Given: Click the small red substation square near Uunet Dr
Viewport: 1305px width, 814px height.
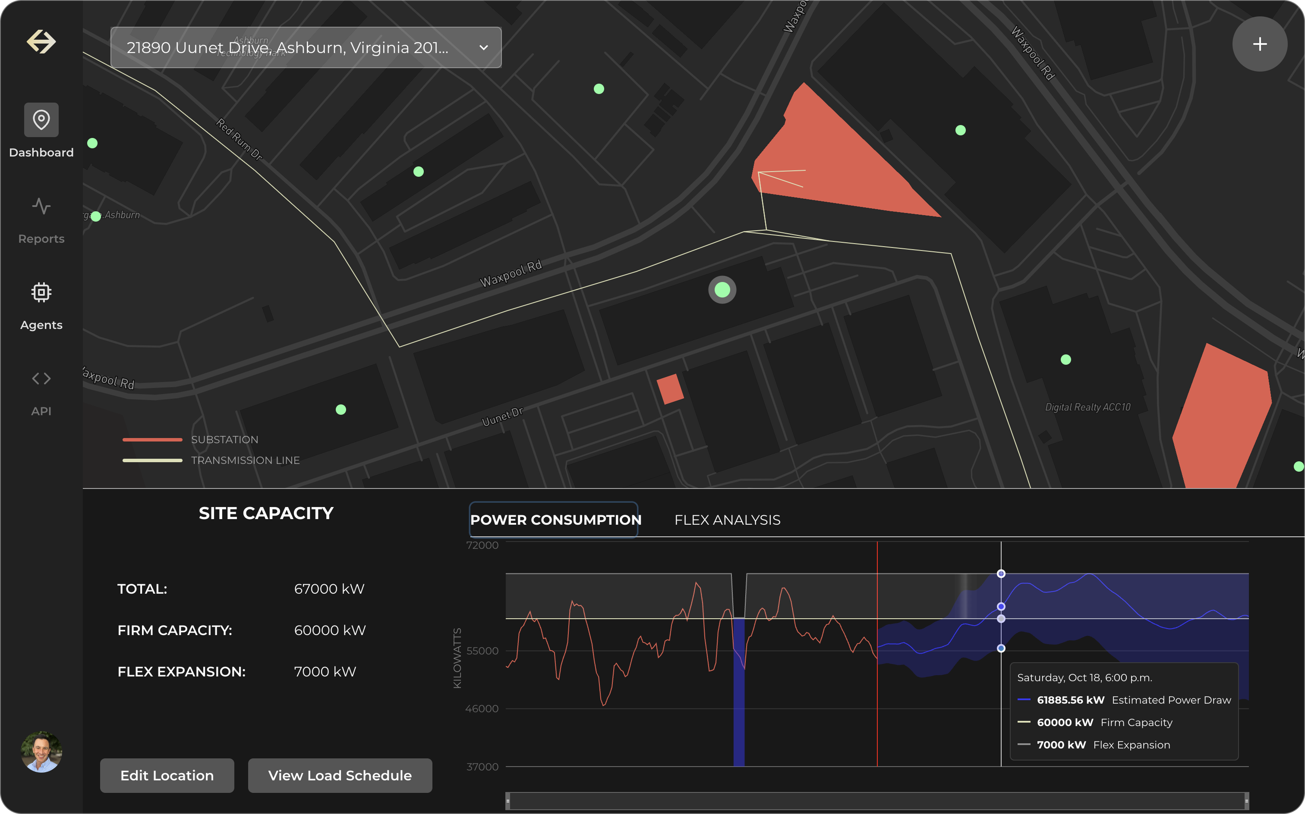Looking at the screenshot, I should click(x=670, y=389).
